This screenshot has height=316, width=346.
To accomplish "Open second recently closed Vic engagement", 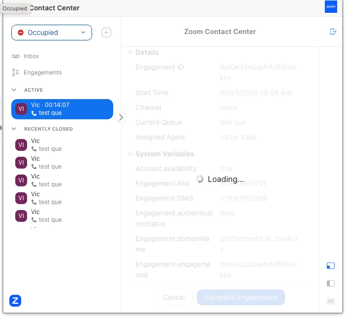I will coord(62,163).
